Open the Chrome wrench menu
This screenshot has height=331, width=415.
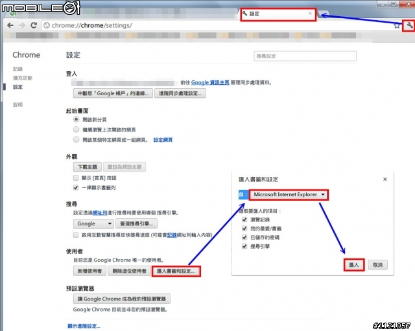[x=409, y=26]
